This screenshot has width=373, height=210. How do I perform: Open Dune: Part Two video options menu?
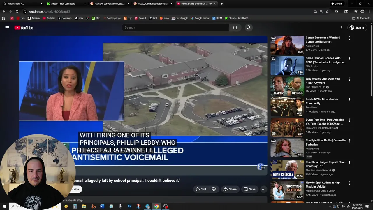(349, 120)
